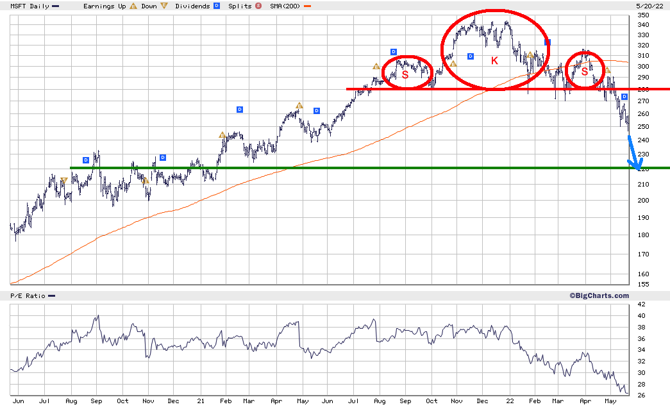Click the Dividends legend text
The width and height of the screenshot is (670, 407).
click(x=192, y=6)
